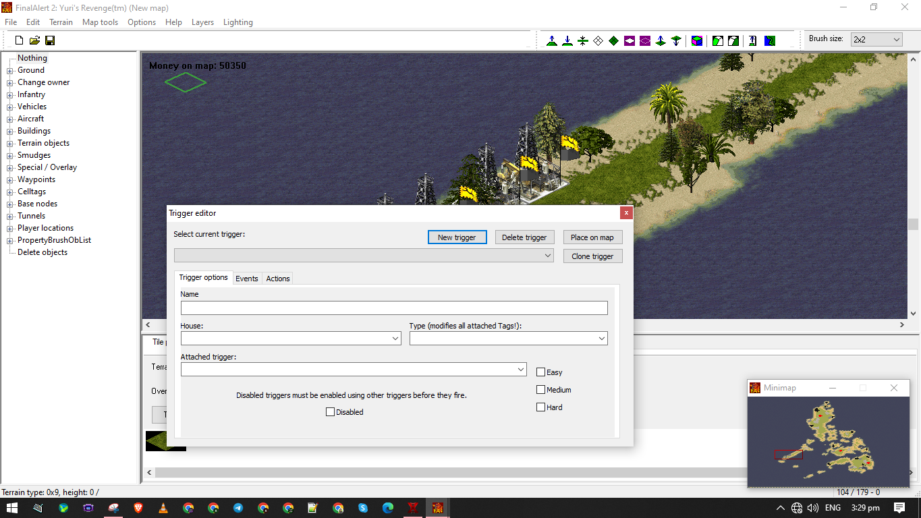The width and height of the screenshot is (921, 518).
Task: Enable the Hard difficulty checkbox
Action: (x=540, y=407)
